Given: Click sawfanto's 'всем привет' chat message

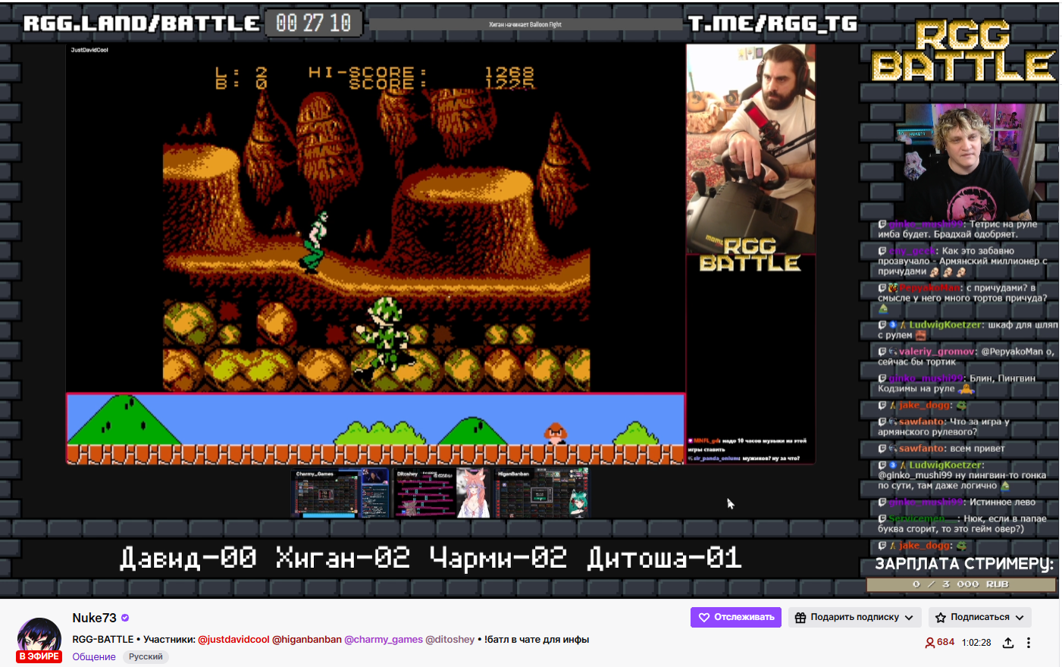Looking at the screenshot, I should [941, 449].
